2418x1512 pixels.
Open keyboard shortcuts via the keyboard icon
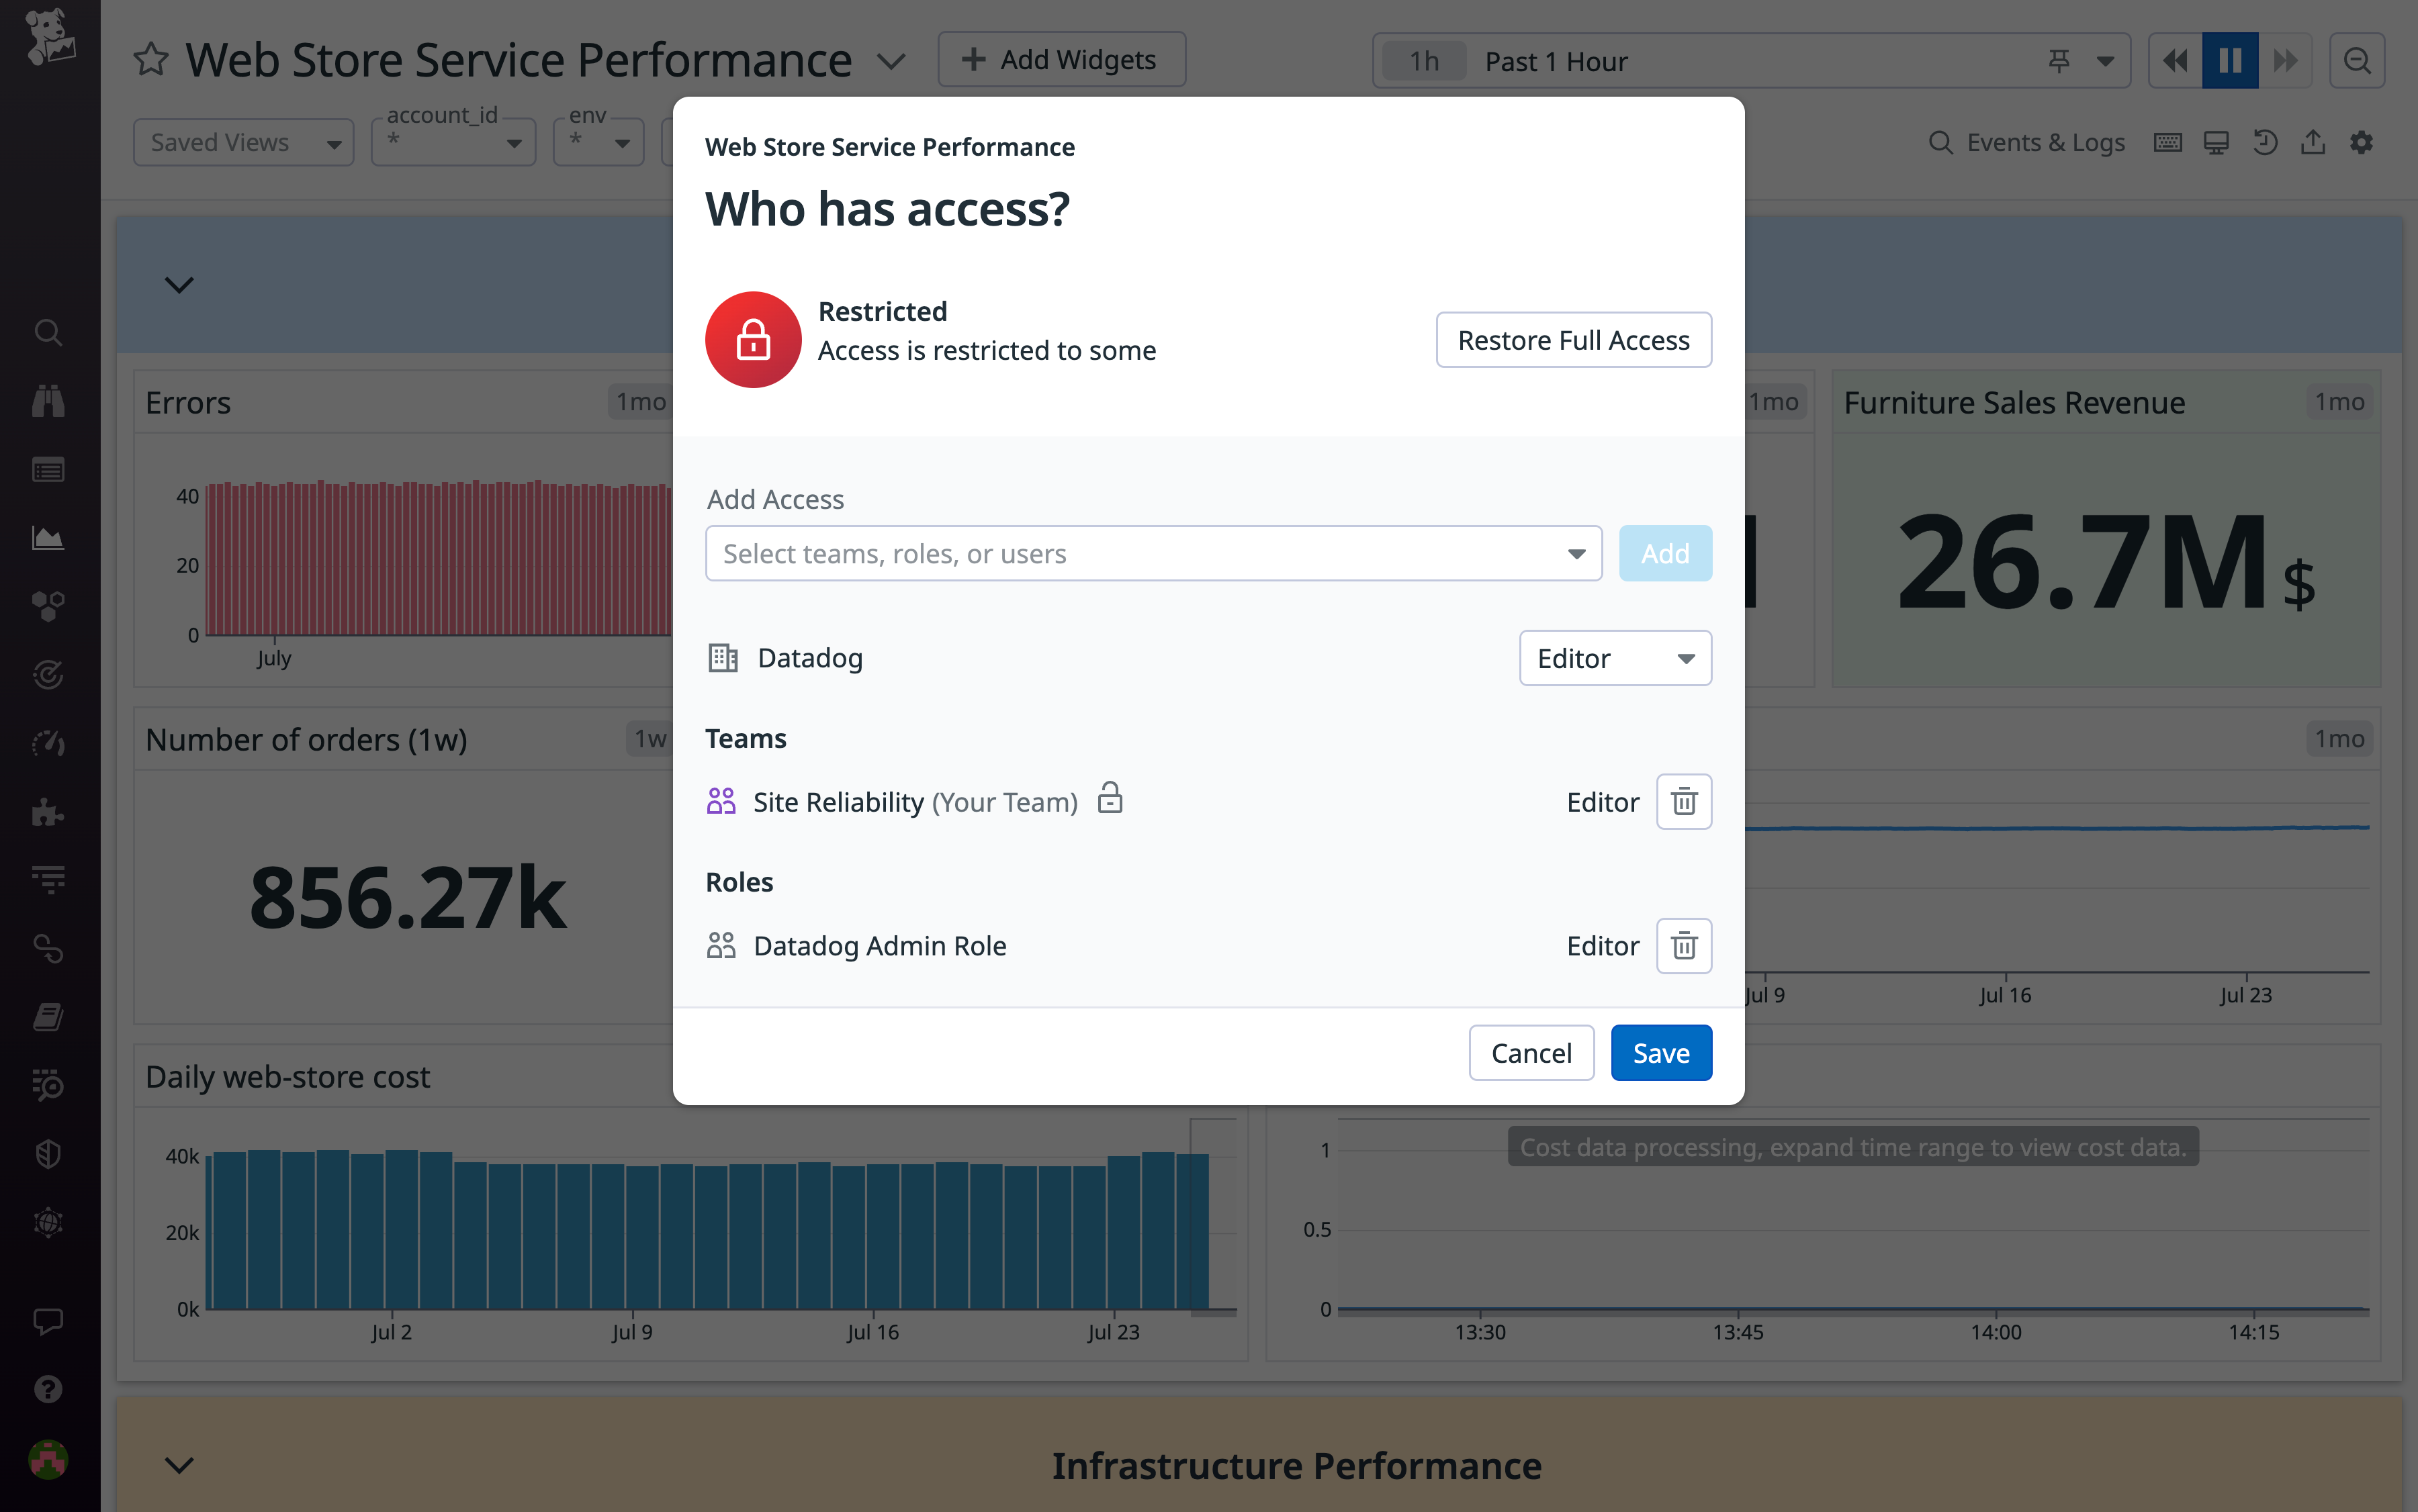(x=2168, y=142)
